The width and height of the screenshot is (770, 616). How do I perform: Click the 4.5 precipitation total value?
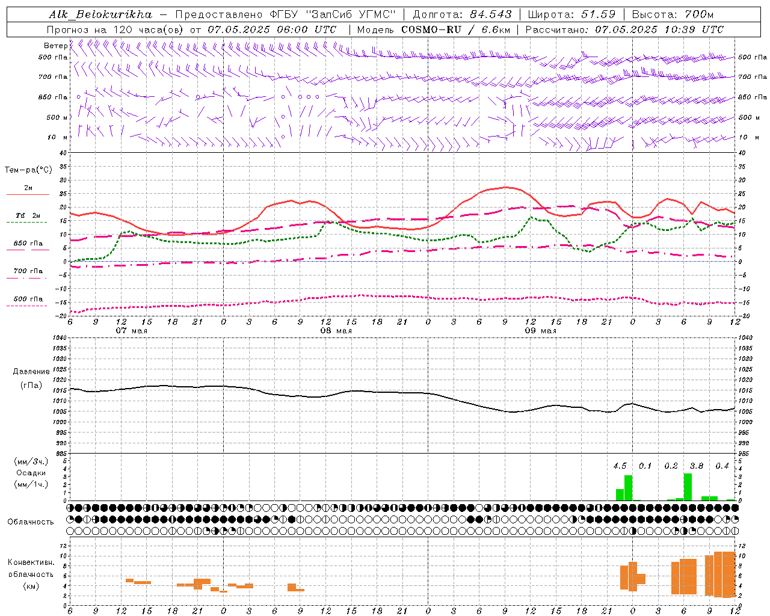click(620, 466)
